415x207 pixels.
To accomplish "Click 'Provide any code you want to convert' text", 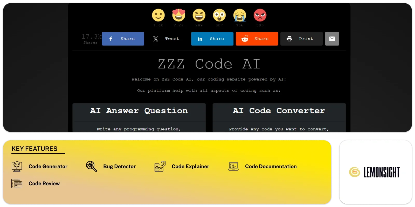I will coord(279,129).
